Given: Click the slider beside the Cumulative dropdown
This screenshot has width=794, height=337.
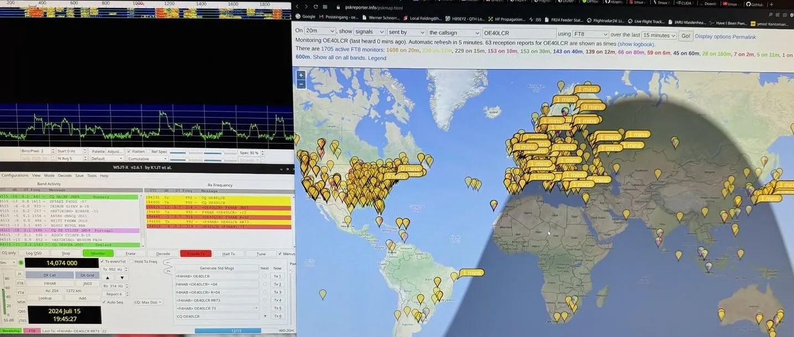Looking at the screenshot, I should point(185,160).
